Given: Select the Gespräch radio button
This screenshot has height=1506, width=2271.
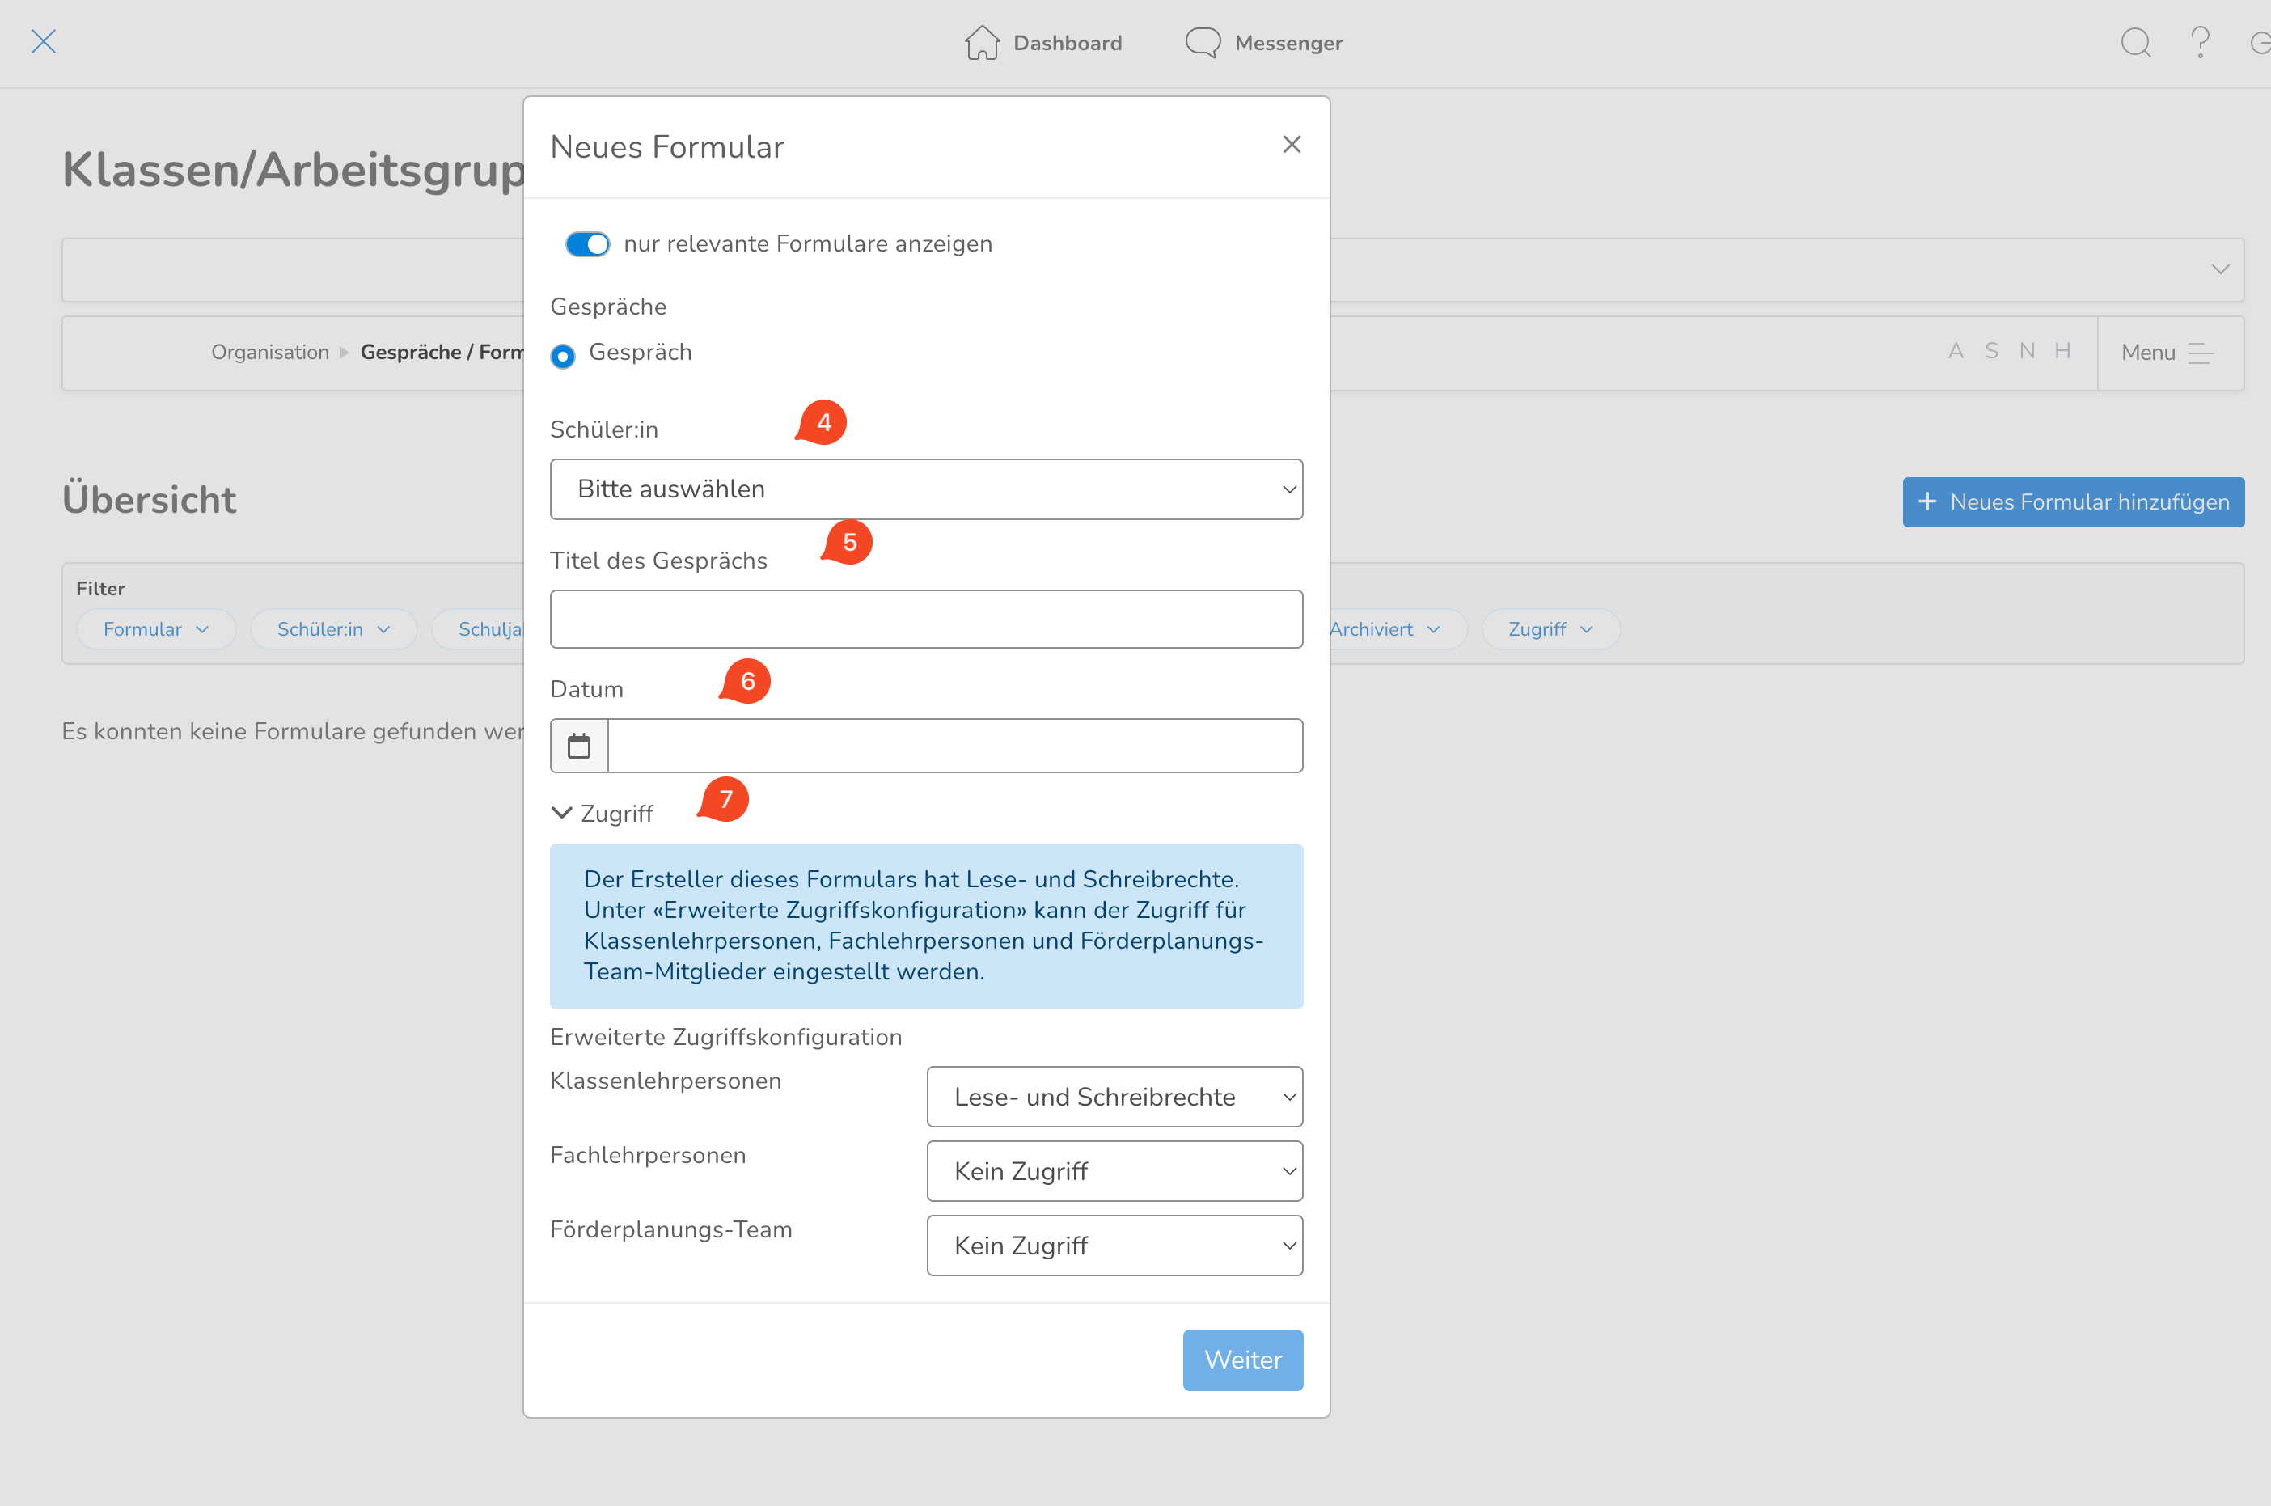Looking at the screenshot, I should [x=563, y=357].
